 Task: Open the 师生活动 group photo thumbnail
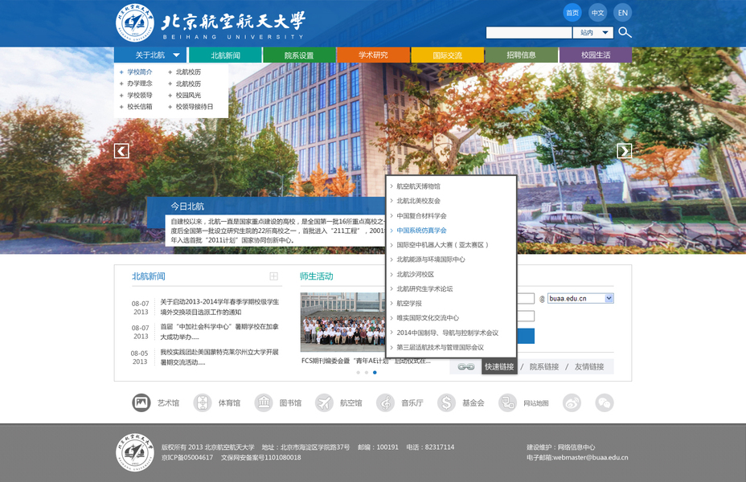coord(343,322)
